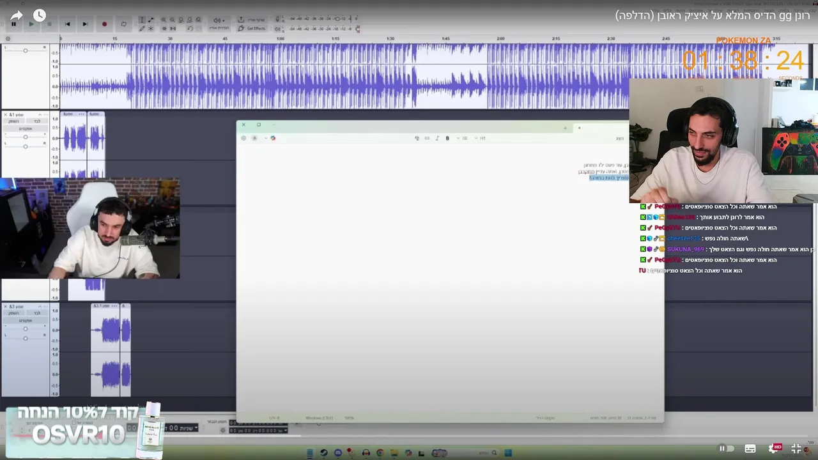The width and height of the screenshot is (818, 460).
Task: Toggle the YouTube autoplay switch
Action: pos(727,448)
